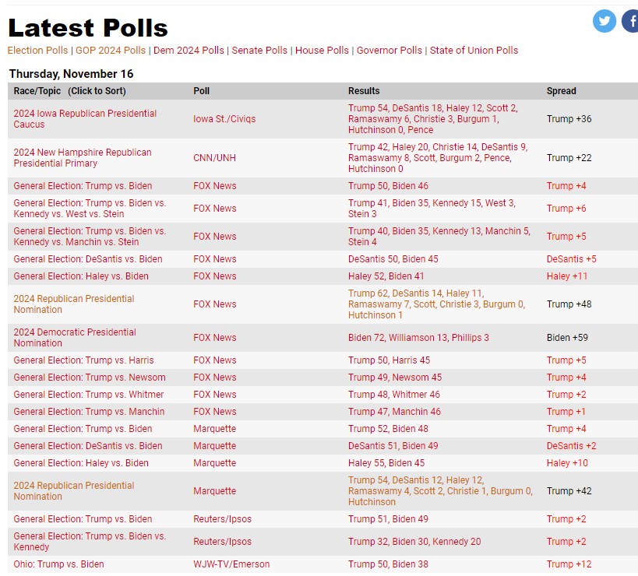Viewport: 638px width, 576px height.
Task: Go to Governor Polls
Action: pyautogui.click(x=389, y=51)
